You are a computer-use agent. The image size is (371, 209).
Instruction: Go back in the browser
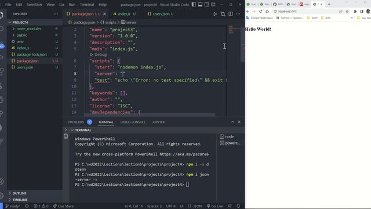pyautogui.click(x=248, y=12)
